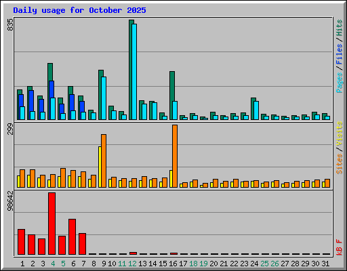
Task: Click the cyan pages bar for day 9
Action: (104, 98)
